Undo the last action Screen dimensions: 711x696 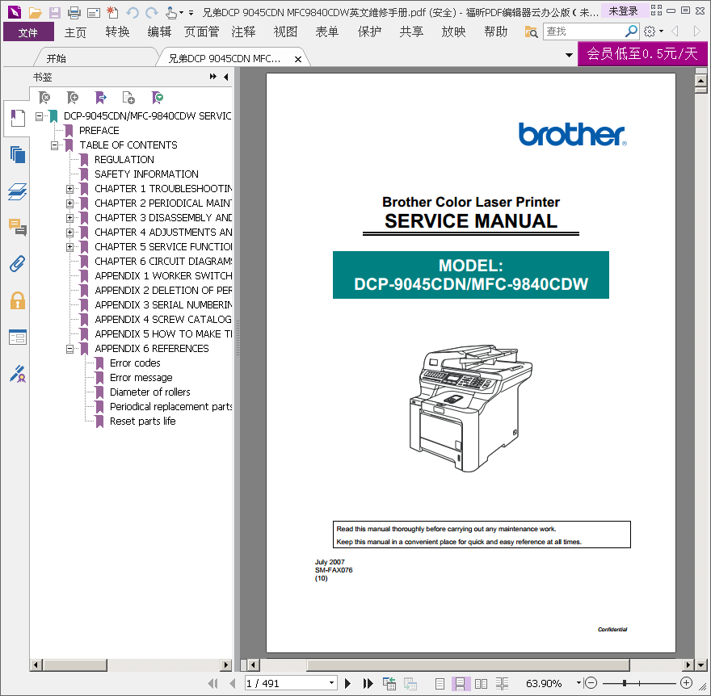pyautogui.click(x=133, y=12)
